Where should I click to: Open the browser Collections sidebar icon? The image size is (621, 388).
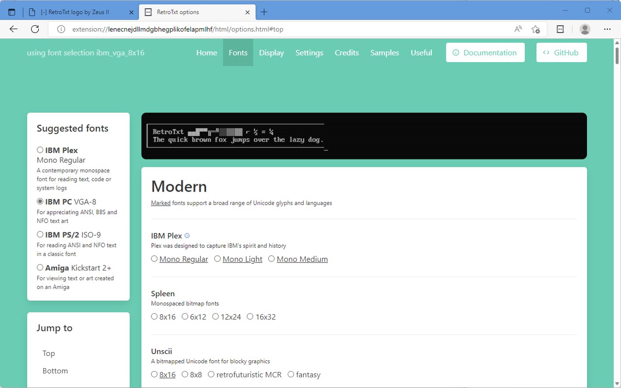coord(560,29)
